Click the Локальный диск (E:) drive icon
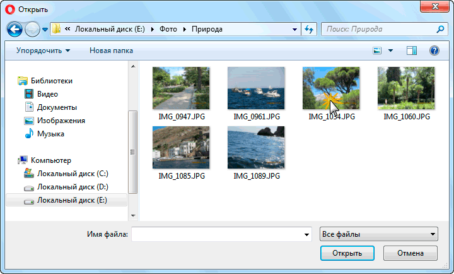 [x=29, y=201]
